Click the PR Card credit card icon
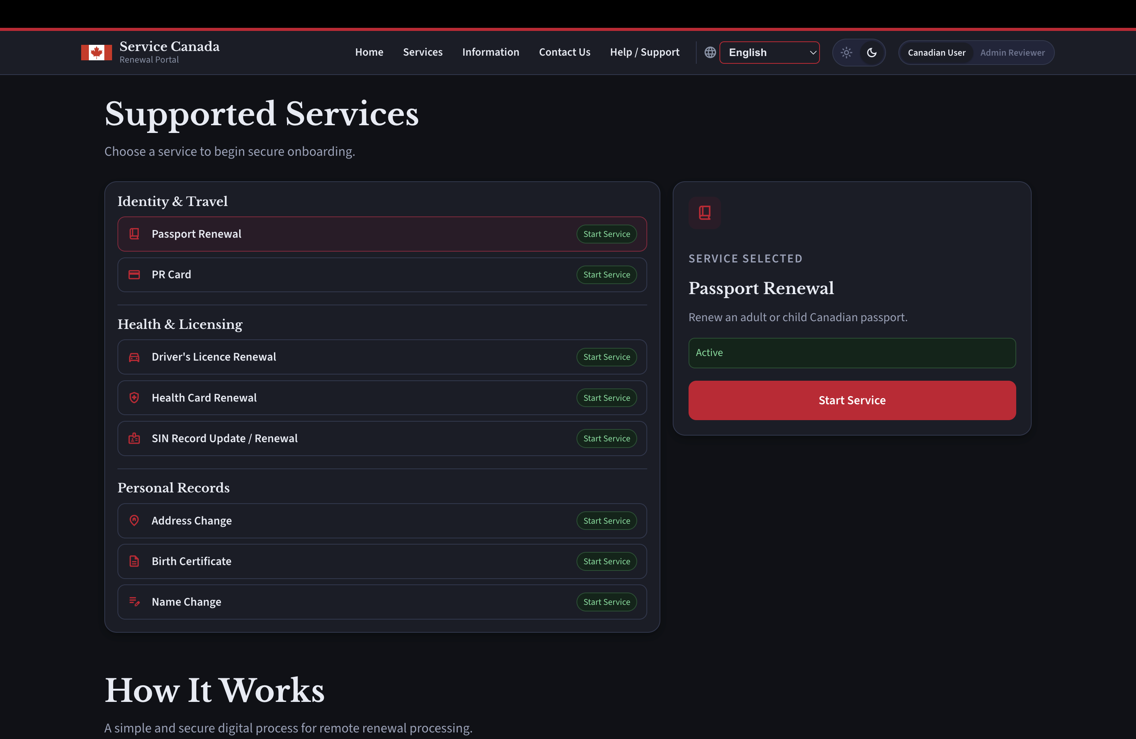The width and height of the screenshot is (1136, 739). pyautogui.click(x=134, y=274)
